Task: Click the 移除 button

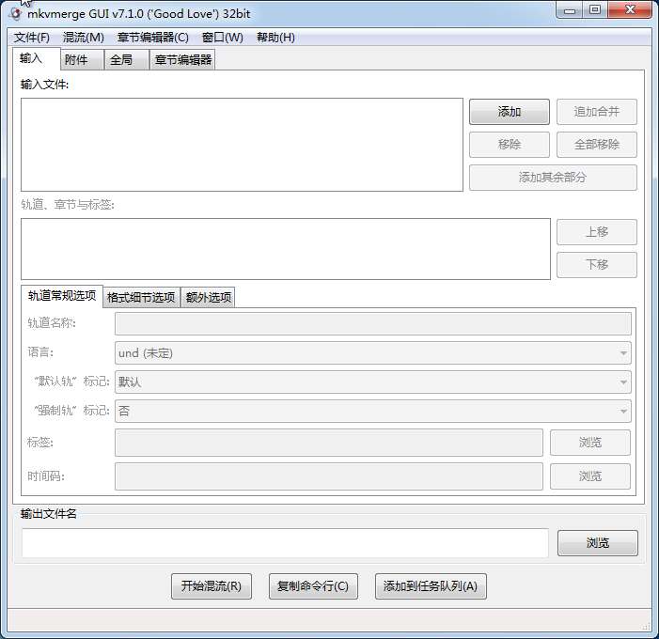Action: click(x=510, y=145)
